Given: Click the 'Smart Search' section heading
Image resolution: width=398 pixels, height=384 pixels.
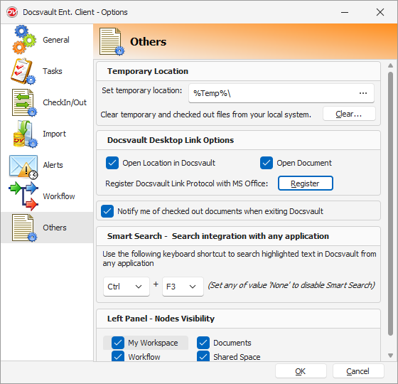Looking at the screenshot, I should [x=218, y=236].
